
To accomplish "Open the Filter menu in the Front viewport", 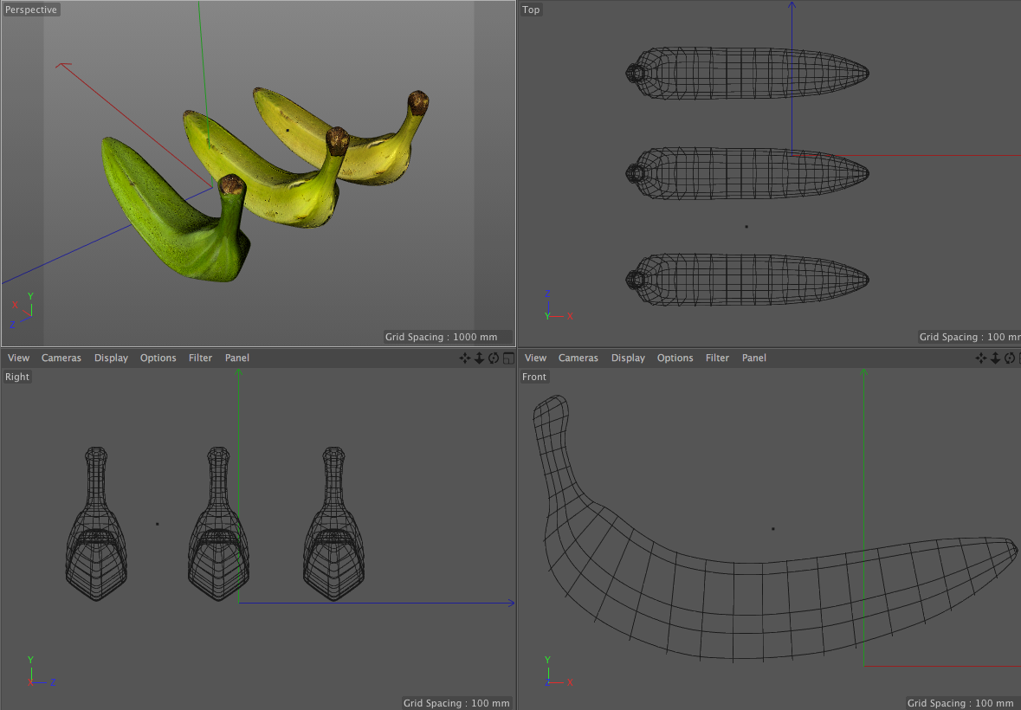I will (x=717, y=358).
